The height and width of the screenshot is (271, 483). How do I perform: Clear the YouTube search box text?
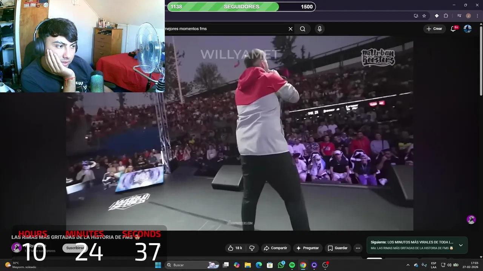291,29
